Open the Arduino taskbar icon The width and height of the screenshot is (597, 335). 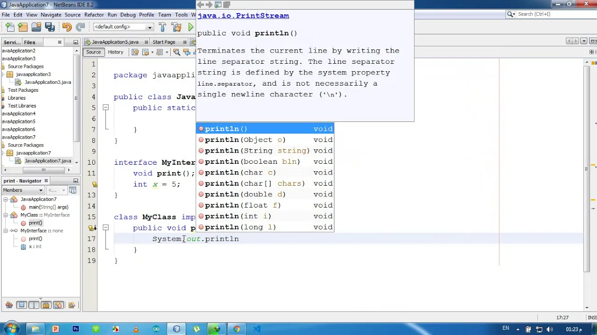click(156, 329)
